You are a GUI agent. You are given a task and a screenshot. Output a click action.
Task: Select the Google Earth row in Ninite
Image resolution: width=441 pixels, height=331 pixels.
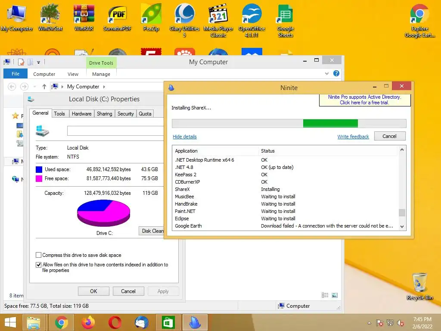tap(285, 226)
